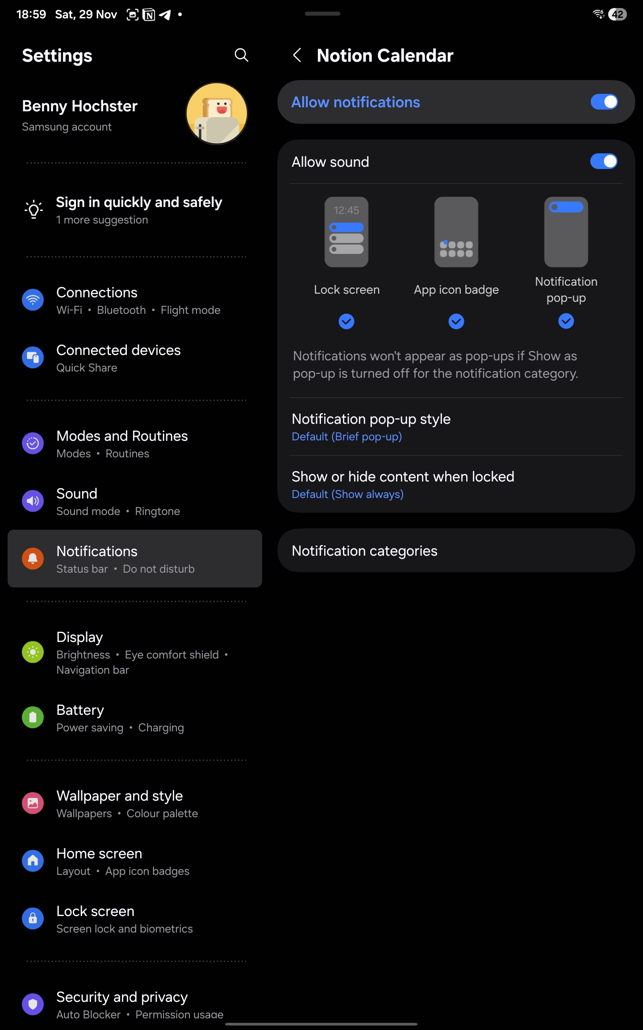Open Connections via its Wi-Fi icon
Screen dimensions: 643x1030
click(x=33, y=300)
